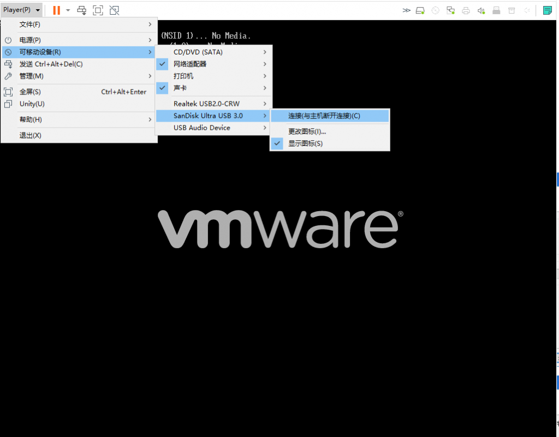Toggle the 声卡 checkmark
Viewport: 559px width, 437px height.
point(162,88)
